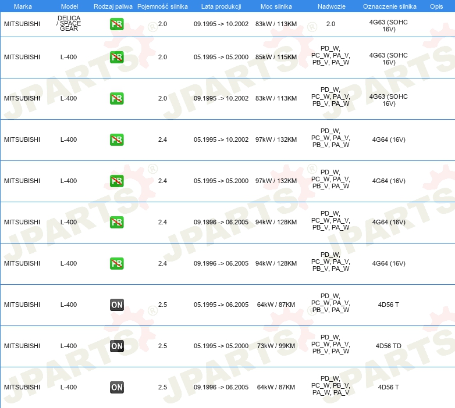
Task: Click 4D56 T in the 2.5 09.1996 -> 06.2005 row
Action: coord(388,388)
